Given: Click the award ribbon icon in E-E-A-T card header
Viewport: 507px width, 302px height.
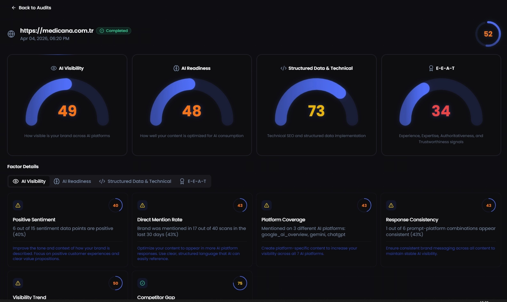Looking at the screenshot, I should [431, 68].
